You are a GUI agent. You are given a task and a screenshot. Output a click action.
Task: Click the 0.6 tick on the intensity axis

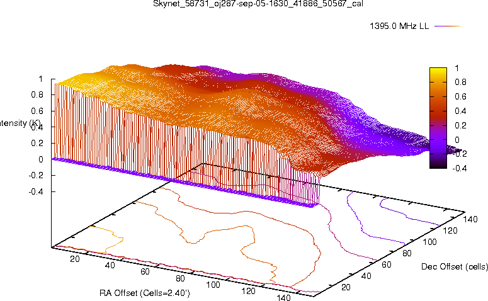tap(37, 111)
